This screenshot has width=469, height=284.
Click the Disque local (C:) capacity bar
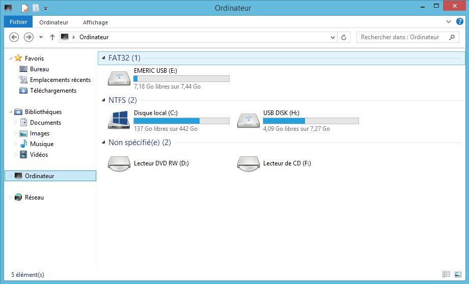[x=181, y=121]
